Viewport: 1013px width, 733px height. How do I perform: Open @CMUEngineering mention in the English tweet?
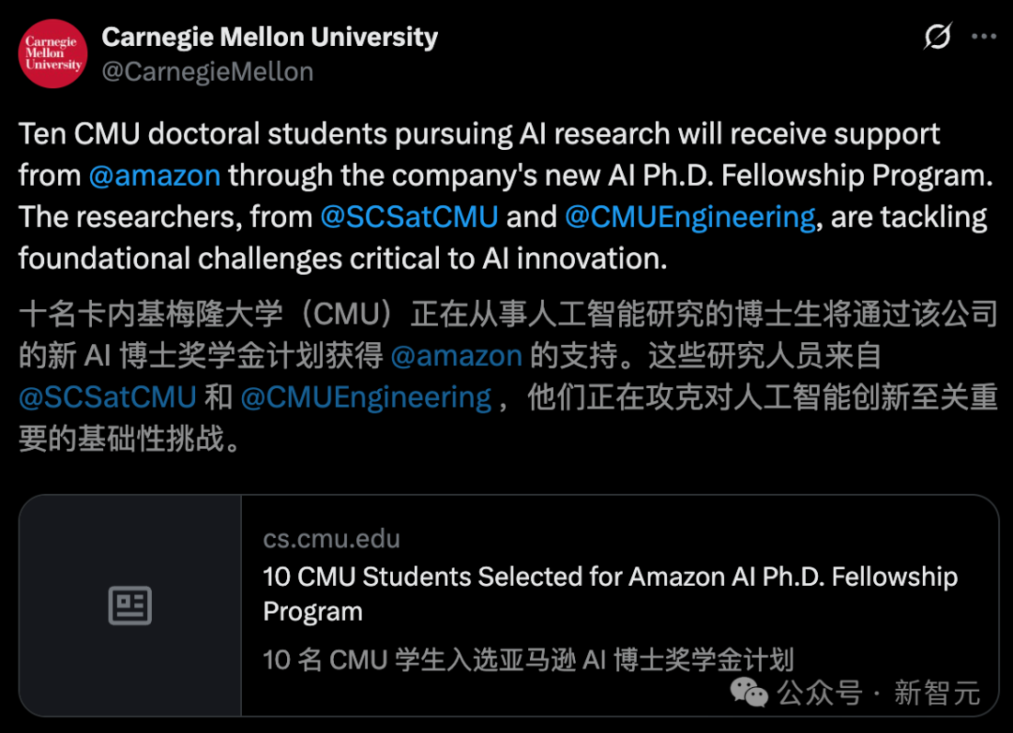pos(689,217)
